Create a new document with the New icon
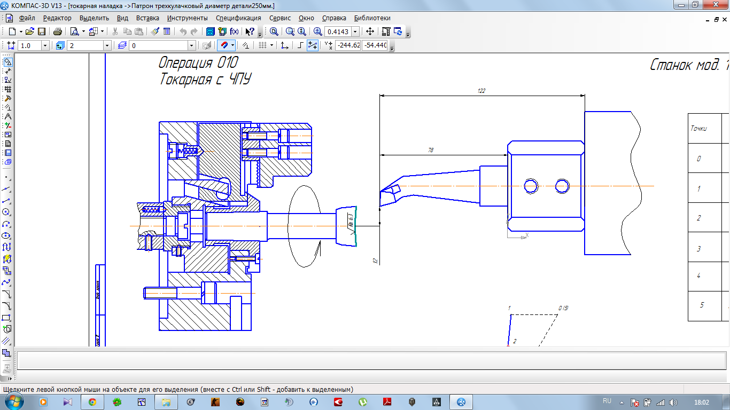730x410 pixels. coord(12,31)
